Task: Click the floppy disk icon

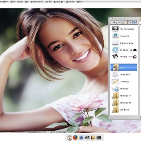Action: [115, 56]
